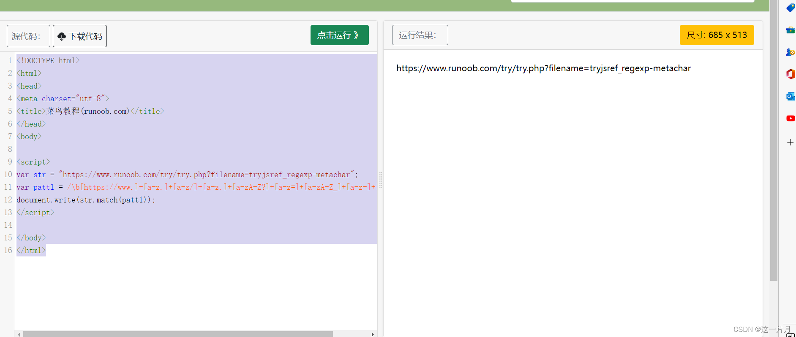Click the closing </html> code line
The width and height of the screenshot is (796, 337).
click(x=31, y=251)
